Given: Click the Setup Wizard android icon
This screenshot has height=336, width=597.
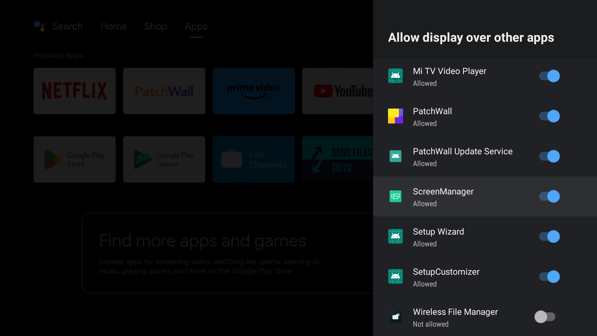Looking at the screenshot, I should (x=396, y=236).
